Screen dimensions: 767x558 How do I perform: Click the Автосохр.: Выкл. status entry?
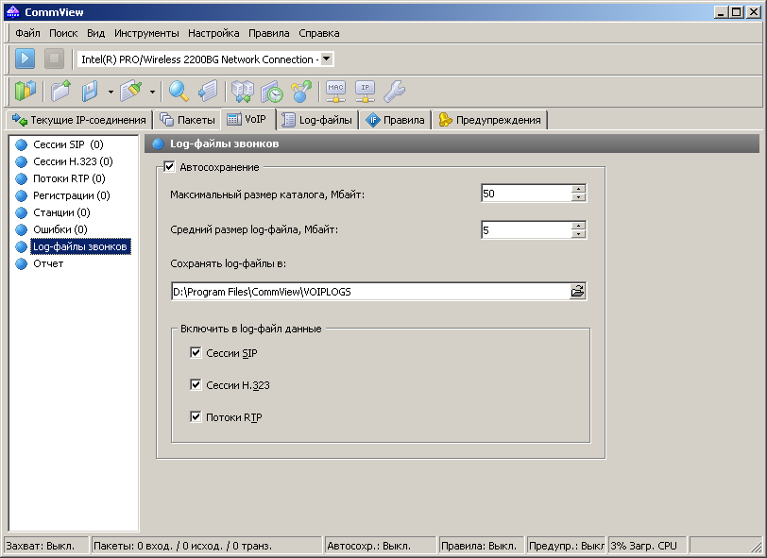point(380,546)
